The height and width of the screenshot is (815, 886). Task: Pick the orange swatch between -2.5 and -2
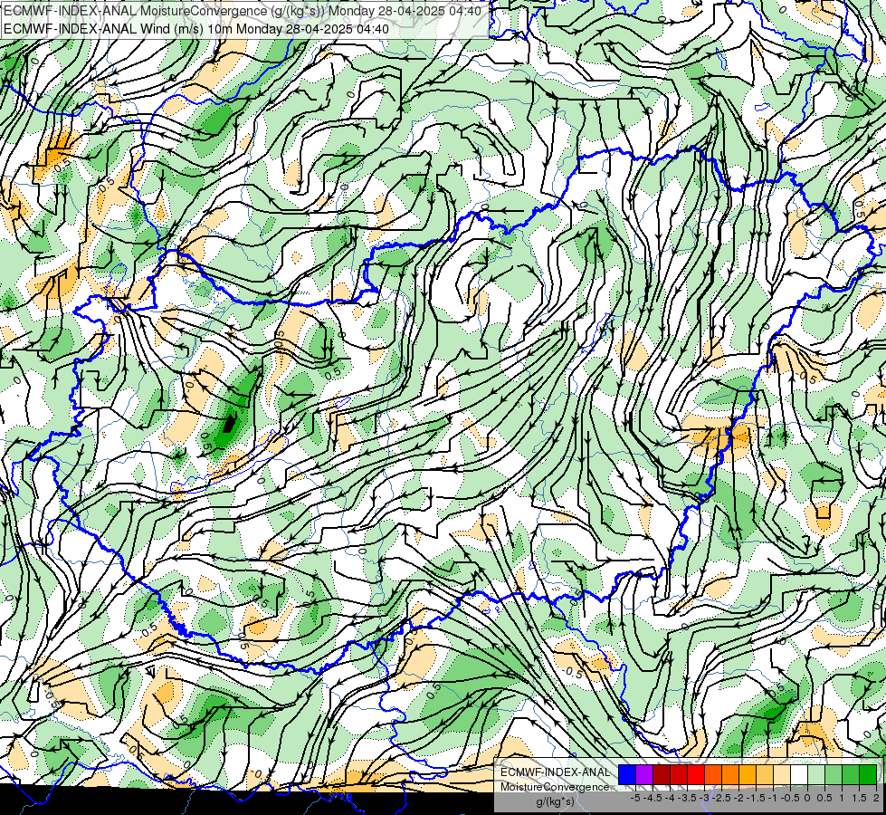730,775
